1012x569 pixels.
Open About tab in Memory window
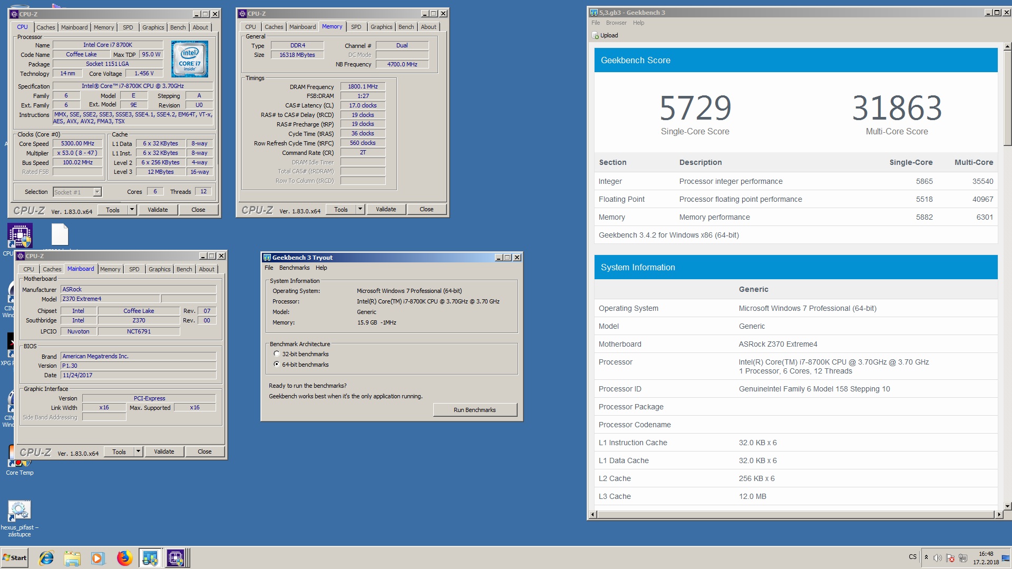(429, 27)
